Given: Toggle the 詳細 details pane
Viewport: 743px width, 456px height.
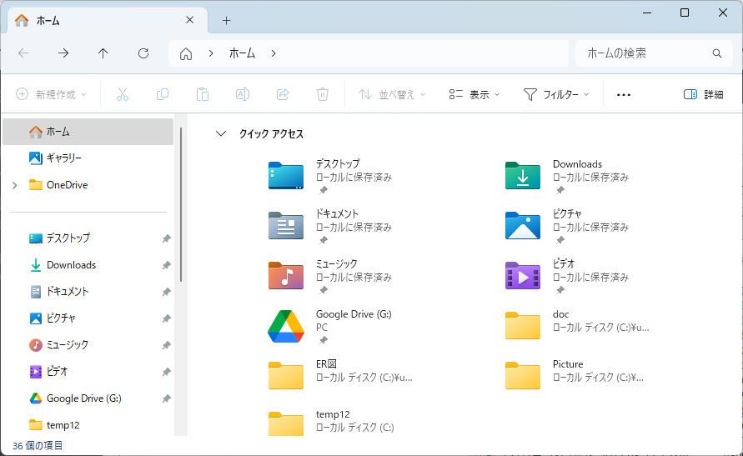Looking at the screenshot, I should [703, 94].
